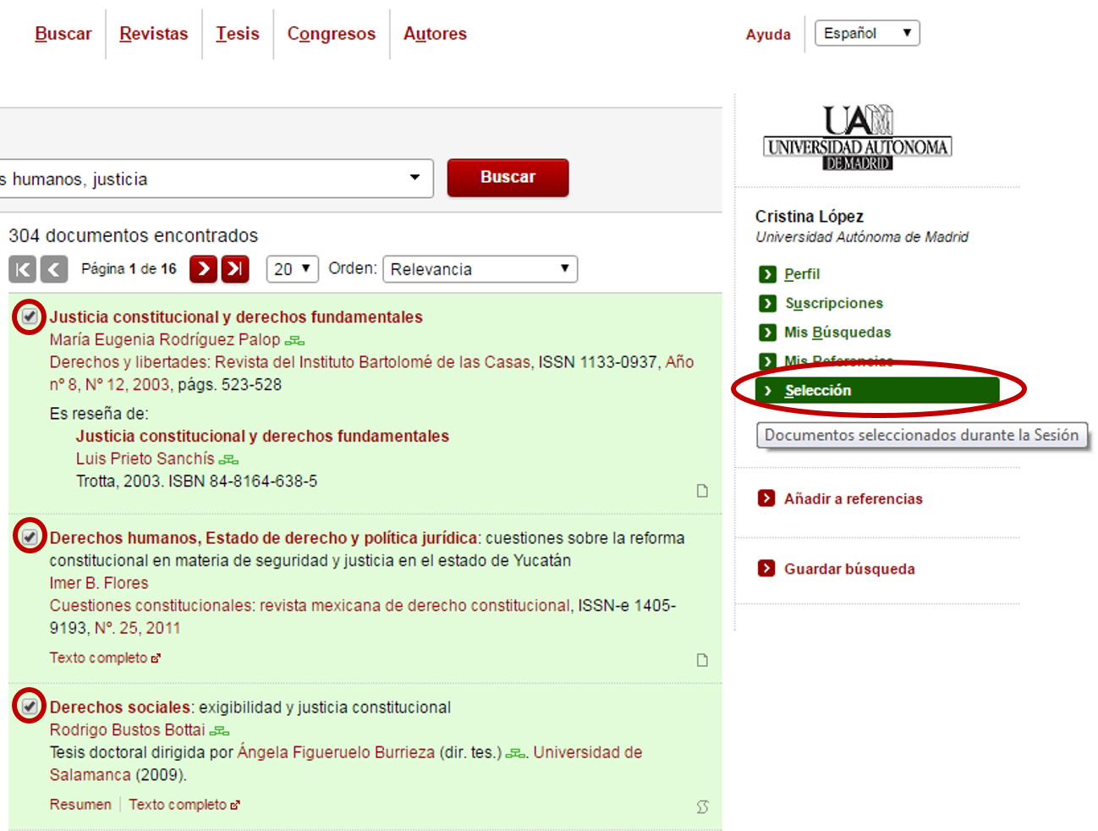Open results per page dropdown showing 20
The width and height of the screenshot is (1098, 831).
pyautogui.click(x=293, y=269)
